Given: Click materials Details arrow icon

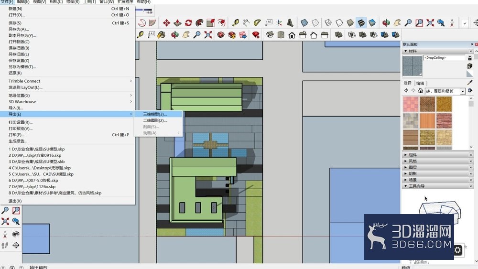Looking at the screenshot, I should tap(470, 90).
